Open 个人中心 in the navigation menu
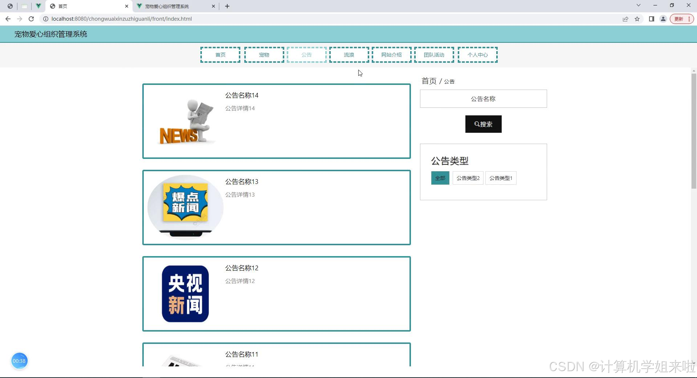This screenshot has width=697, height=378. click(478, 55)
